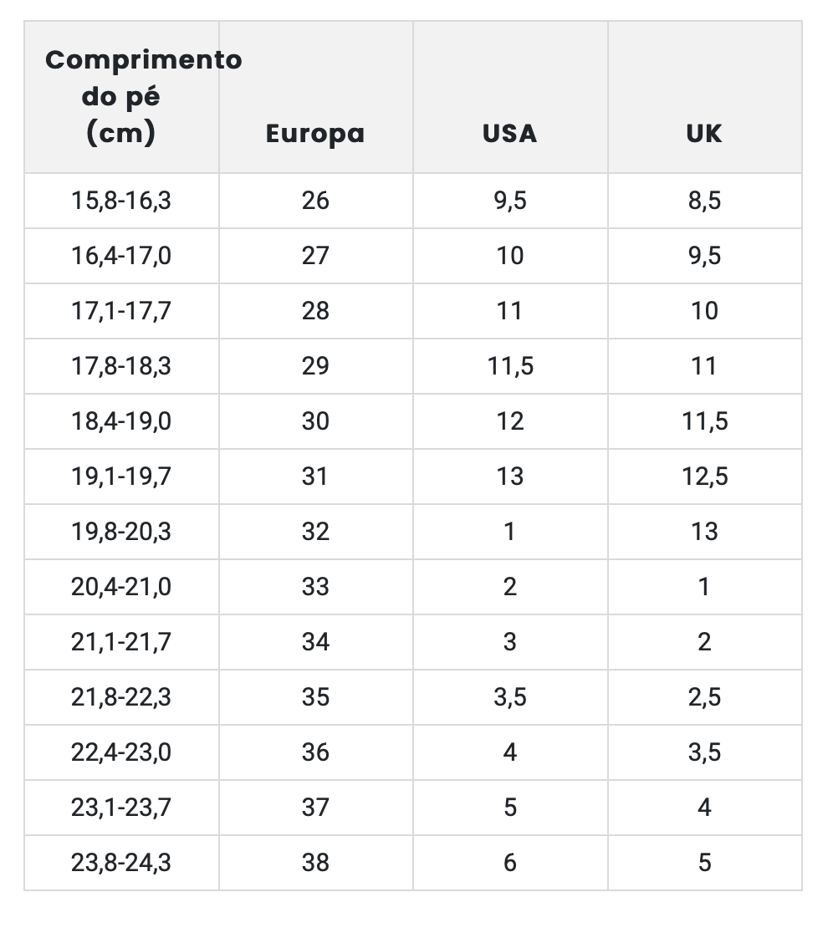Select the Europa size 27 cell

point(315,256)
